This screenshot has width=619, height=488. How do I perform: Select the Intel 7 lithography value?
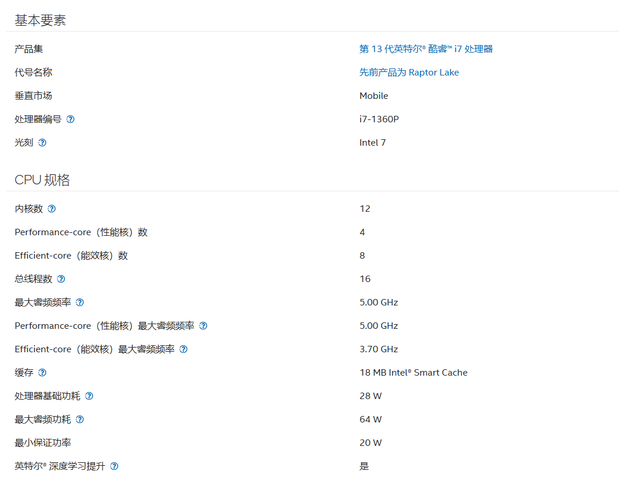(372, 142)
